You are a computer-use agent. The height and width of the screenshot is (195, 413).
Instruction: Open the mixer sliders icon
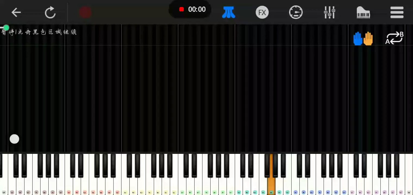[330, 12]
